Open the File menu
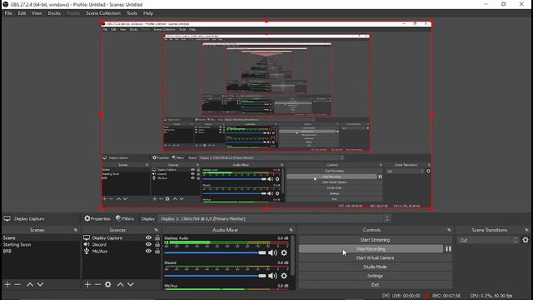Viewport: 533px width, 300px height. [8, 13]
